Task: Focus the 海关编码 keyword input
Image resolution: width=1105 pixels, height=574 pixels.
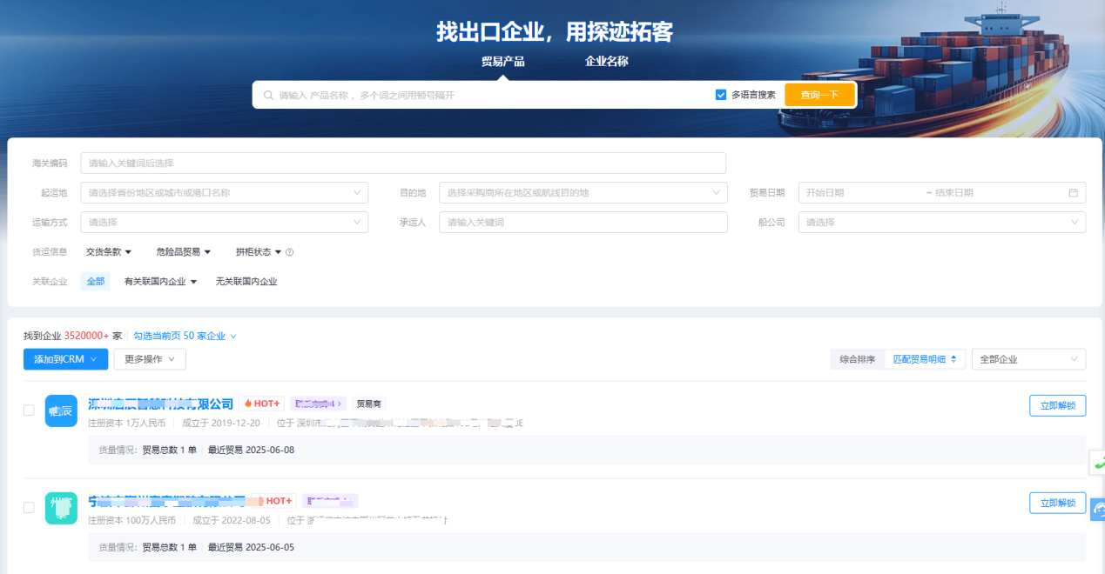Action: [x=403, y=164]
